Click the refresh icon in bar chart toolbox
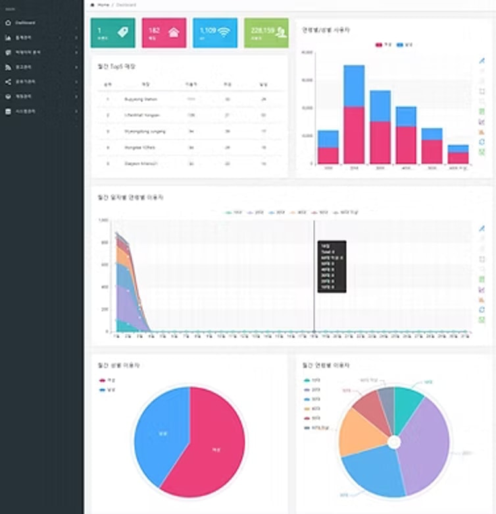 (x=482, y=142)
